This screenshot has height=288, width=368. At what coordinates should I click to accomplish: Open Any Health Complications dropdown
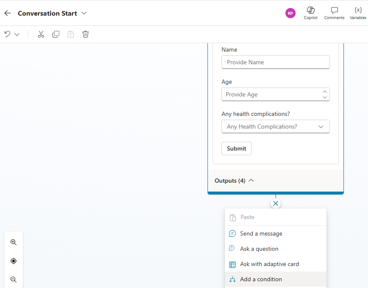(x=275, y=126)
